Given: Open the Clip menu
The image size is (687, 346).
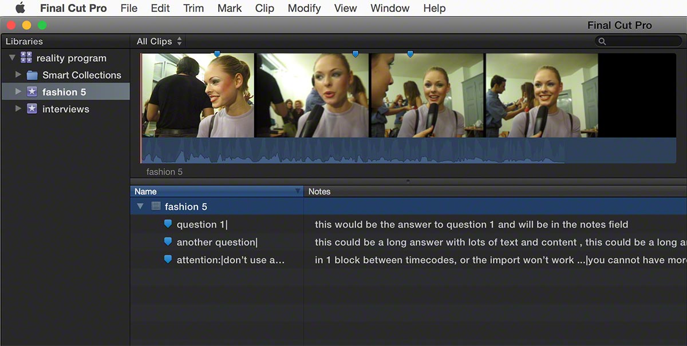Looking at the screenshot, I should (264, 8).
